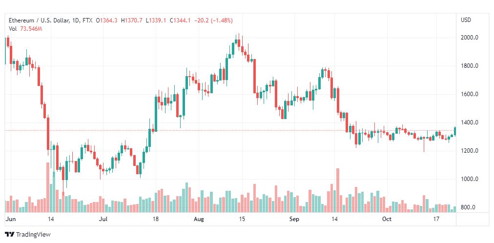Screen dimensions: 494x243
Task: Click the Jun label on time axis
Action: (10, 219)
